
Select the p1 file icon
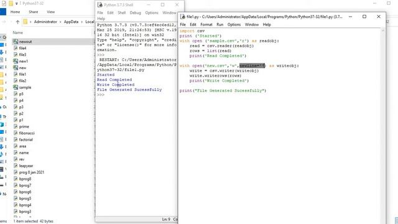tap(16, 120)
